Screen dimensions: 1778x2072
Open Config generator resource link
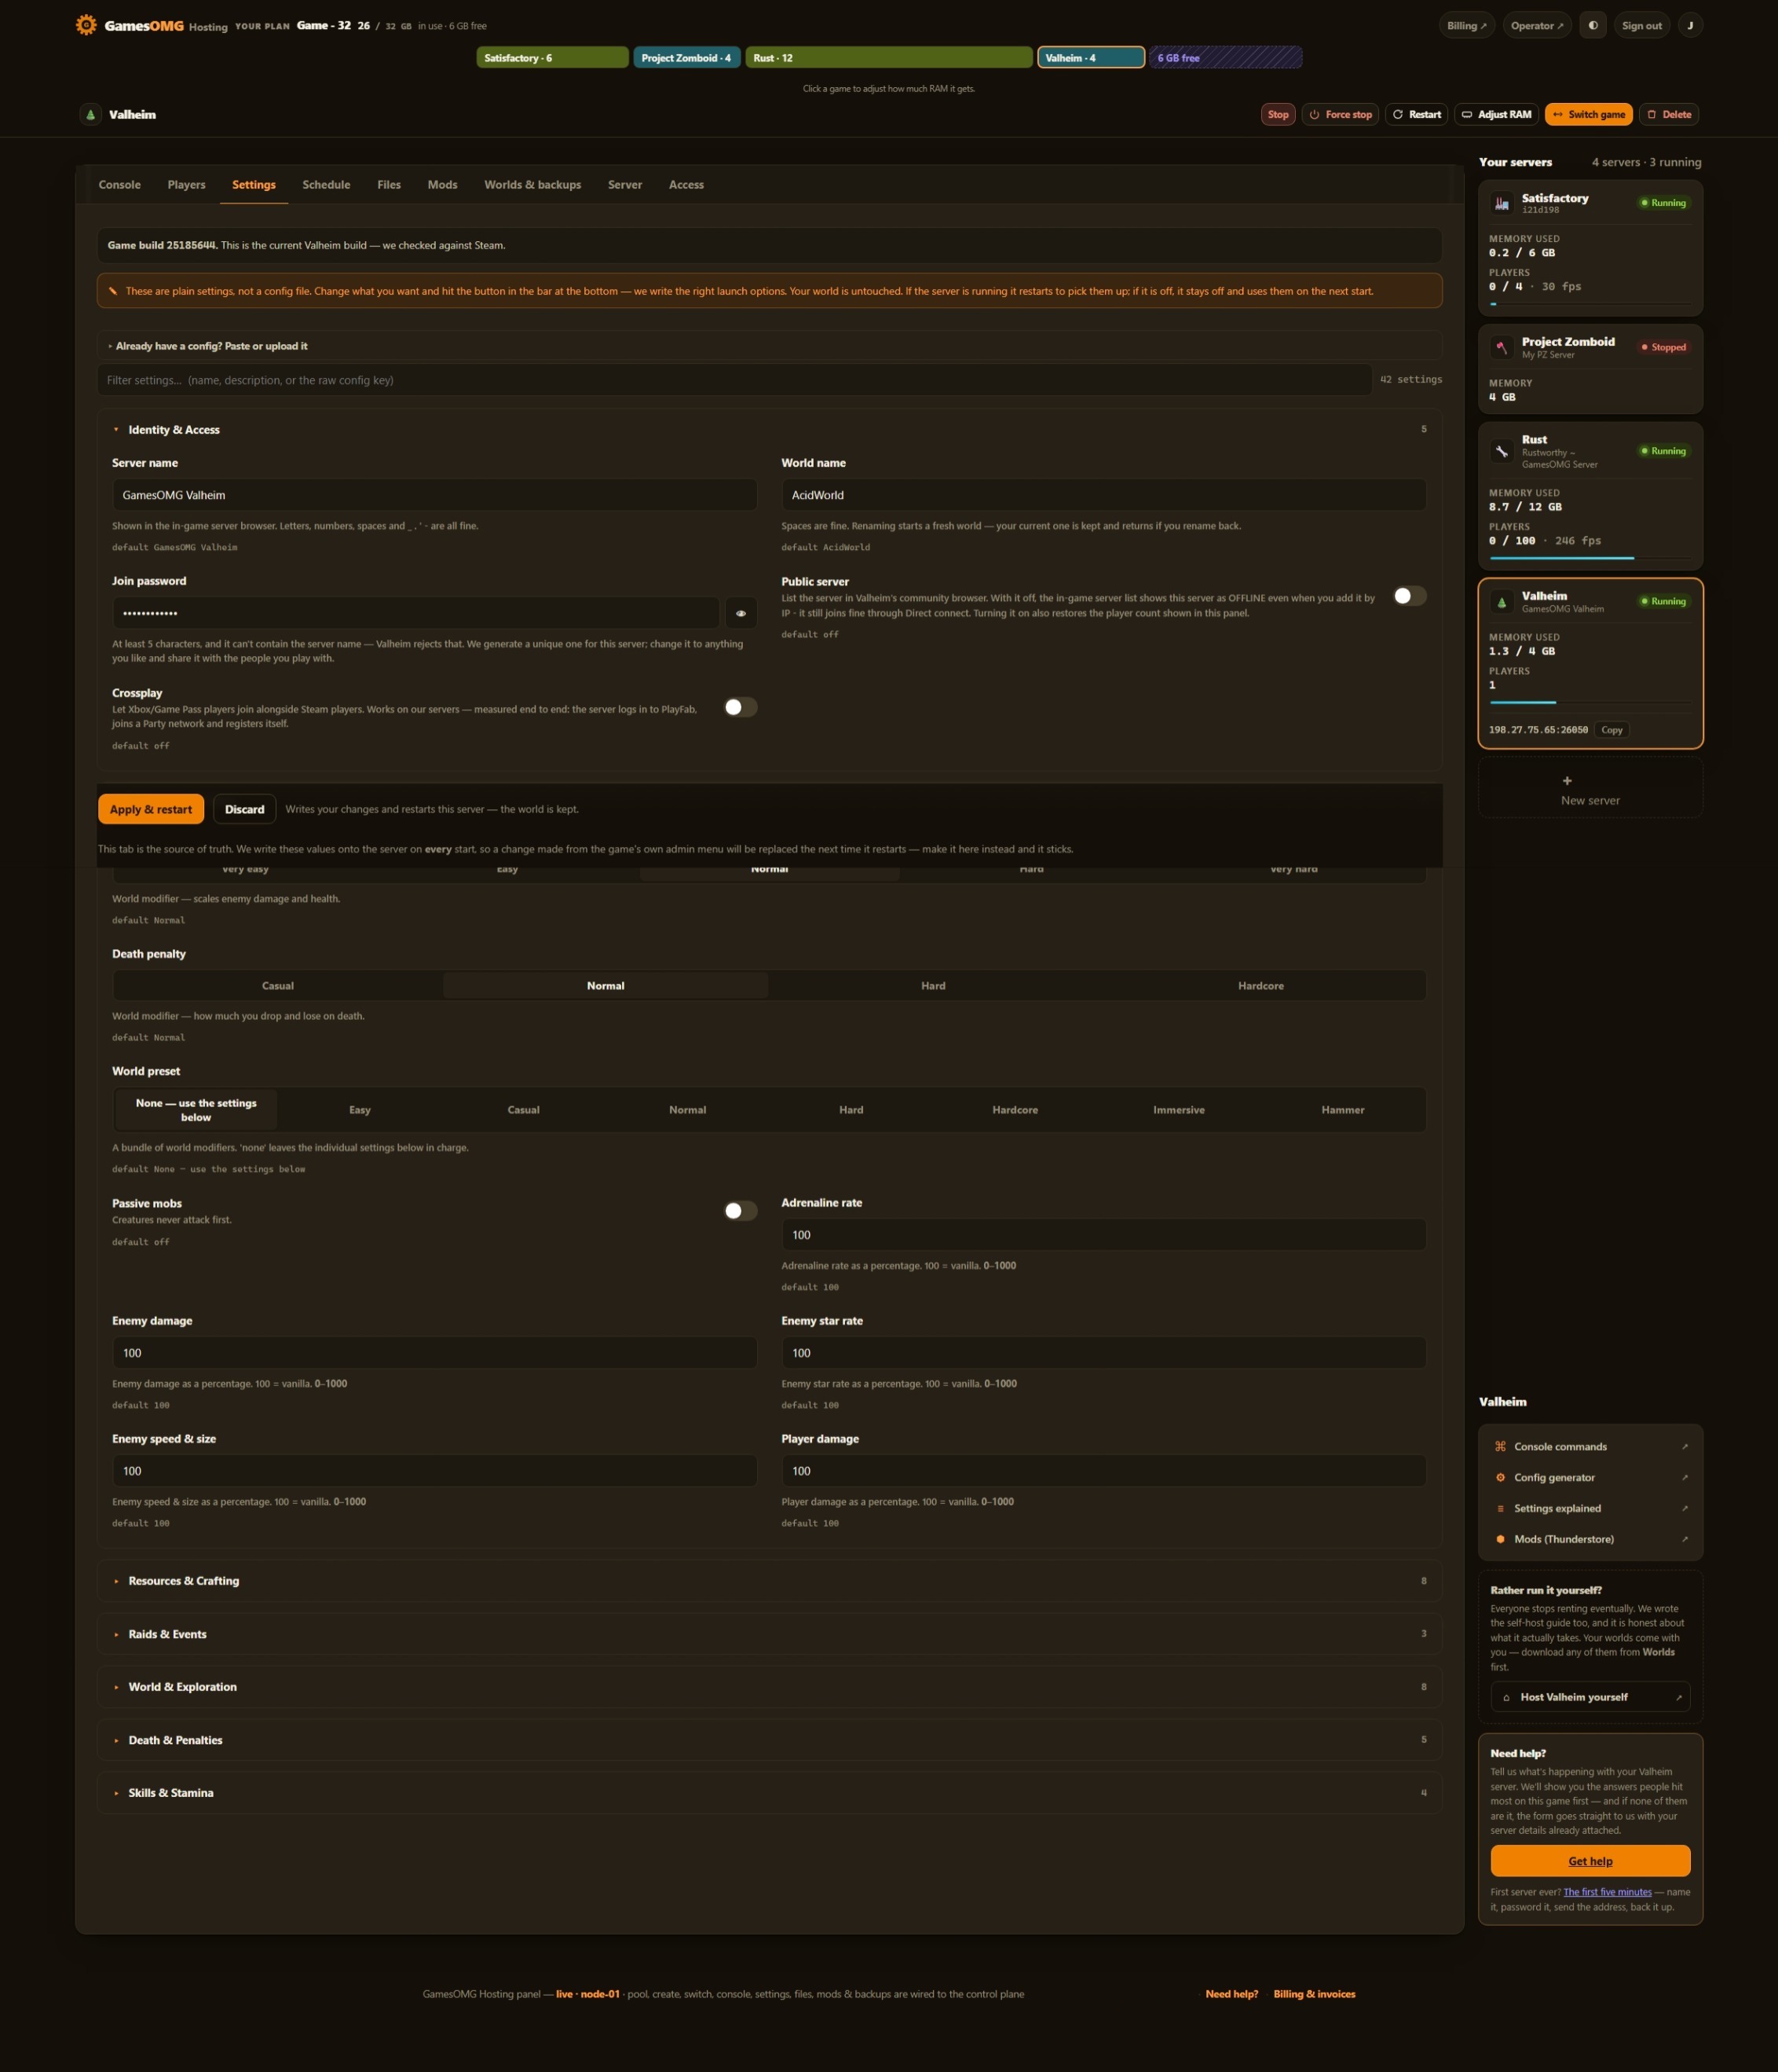1590,1477
